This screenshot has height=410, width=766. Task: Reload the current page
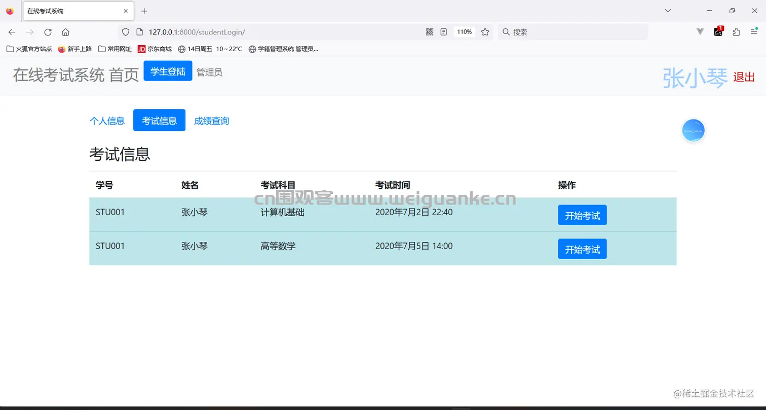48,32
